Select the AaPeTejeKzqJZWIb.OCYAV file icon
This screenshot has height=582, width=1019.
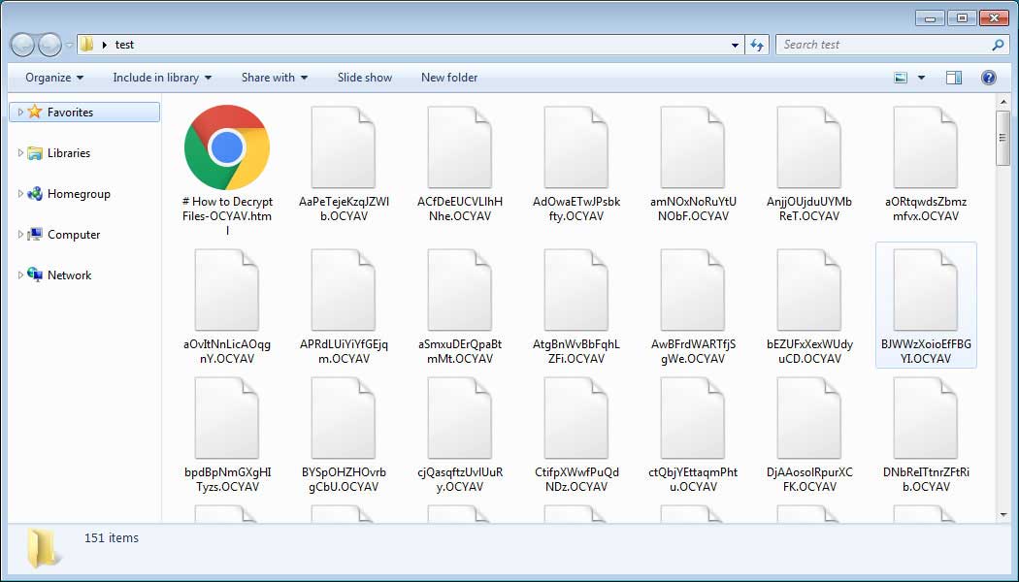pos(344,147)
